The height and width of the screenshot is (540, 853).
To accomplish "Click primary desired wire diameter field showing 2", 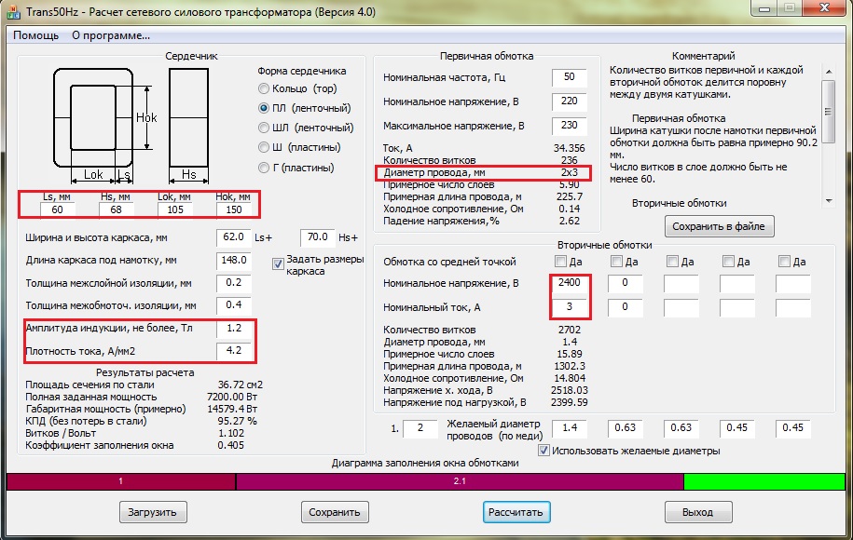I will click(x=420, y=428).
